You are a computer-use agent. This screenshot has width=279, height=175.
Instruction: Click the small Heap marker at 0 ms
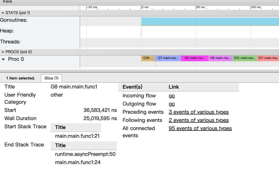(x=141, y=33)
